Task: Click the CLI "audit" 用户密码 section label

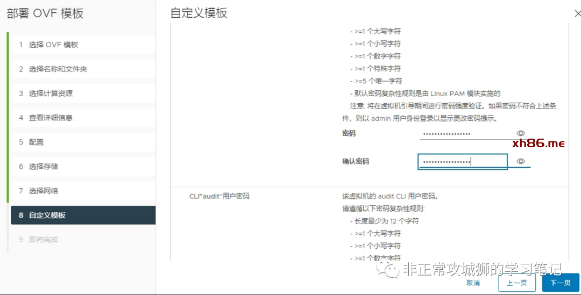Action: pos(219,196)
